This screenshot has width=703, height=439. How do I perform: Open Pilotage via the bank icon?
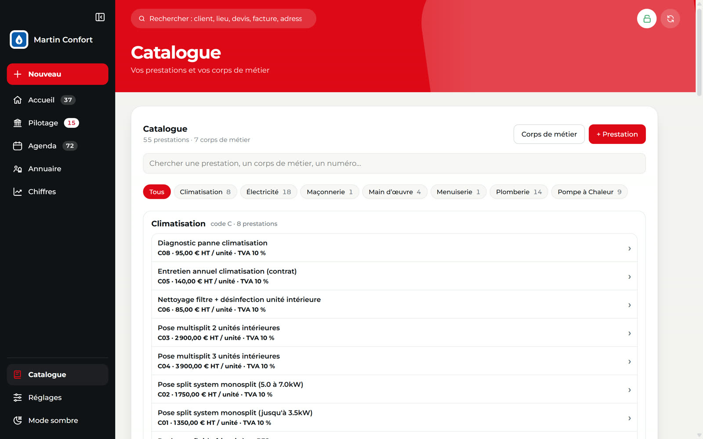[x=18, y=123]
